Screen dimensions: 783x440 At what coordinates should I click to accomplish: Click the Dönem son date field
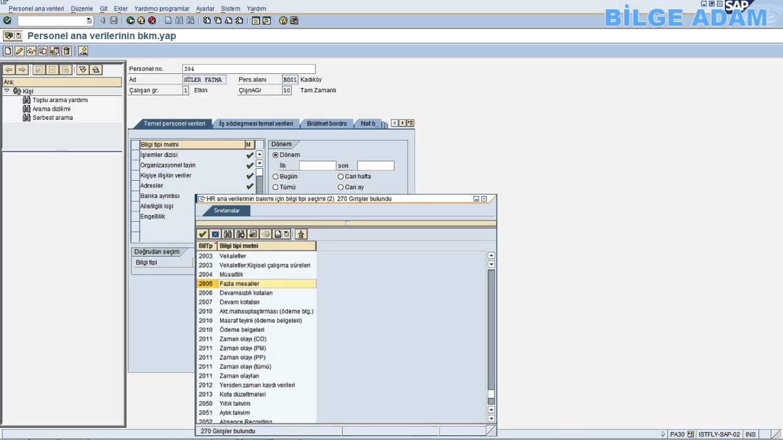pyautogui.click(x=376, y=166)
